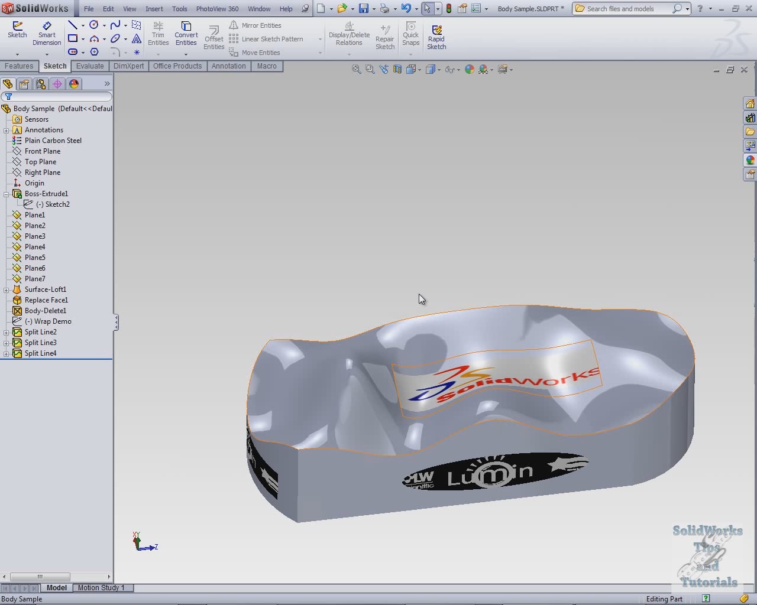Activate Smart Dimension tool
The height and width of the screenshot is (605, 757).
pos(47,34)
